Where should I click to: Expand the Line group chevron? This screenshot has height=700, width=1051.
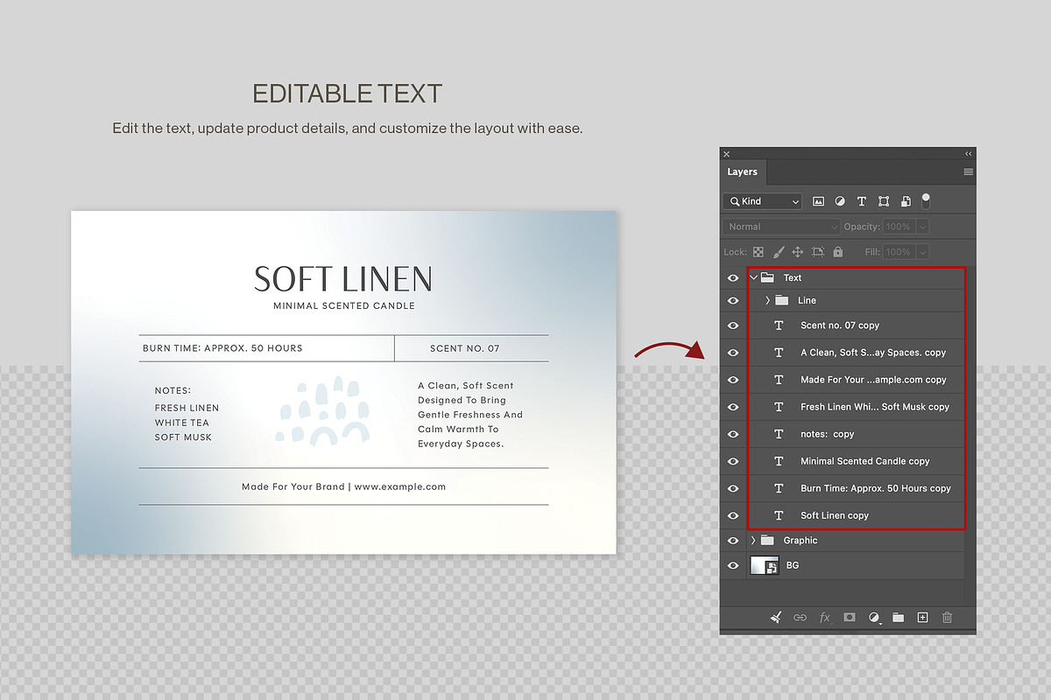[767, 300]
